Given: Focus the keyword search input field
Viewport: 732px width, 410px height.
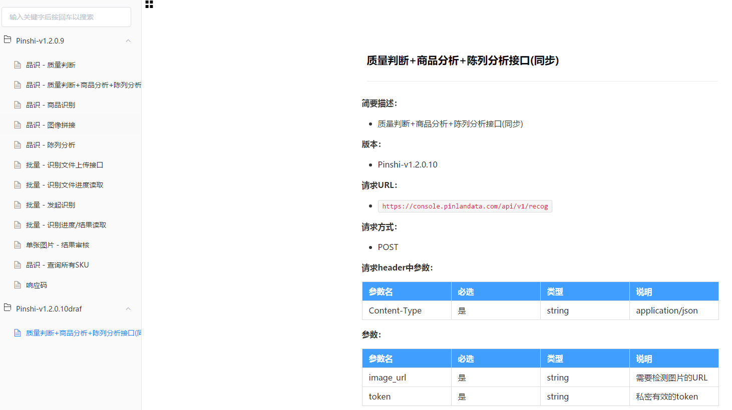Looking at the screenshot, I should 66,17.
